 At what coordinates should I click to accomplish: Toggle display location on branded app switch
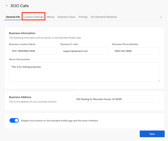tap(14, 120)
